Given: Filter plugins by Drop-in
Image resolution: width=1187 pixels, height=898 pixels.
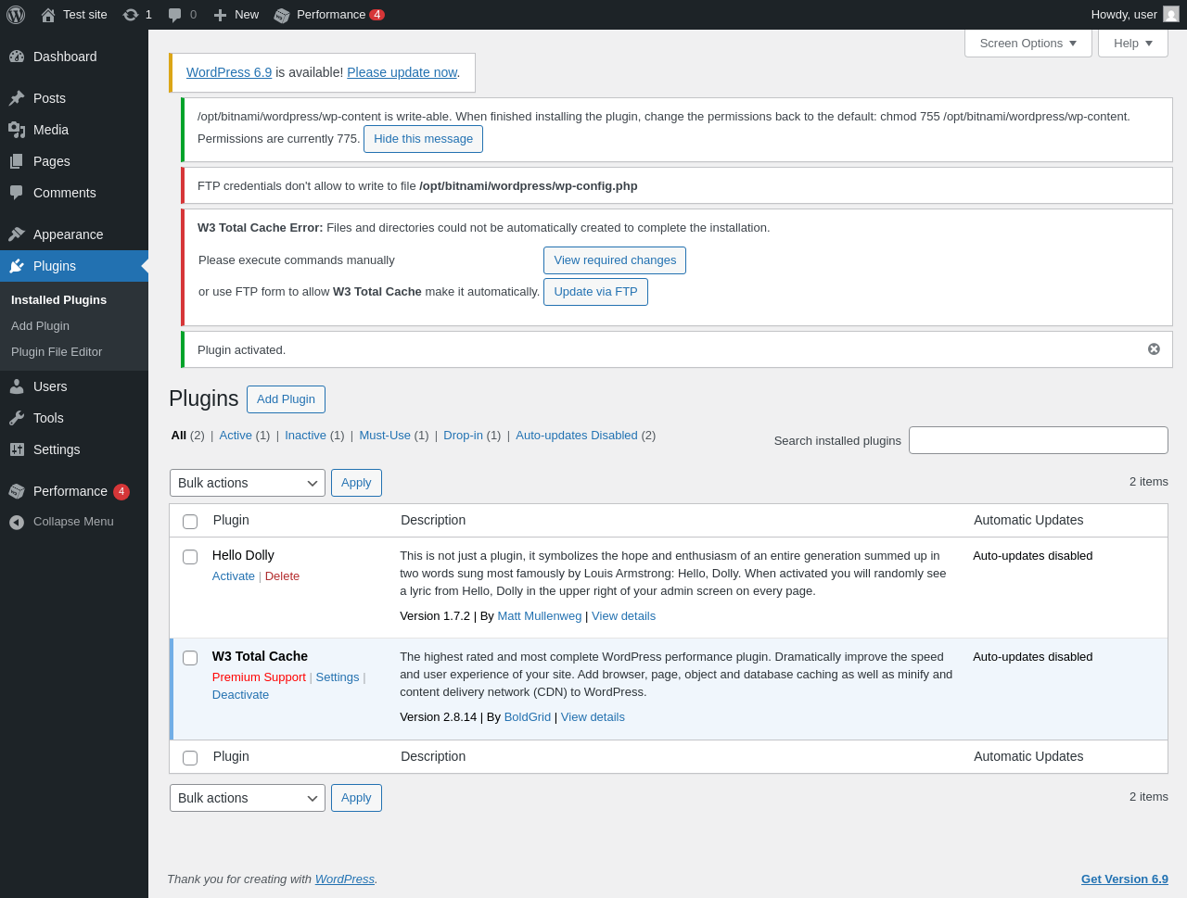Looking at the screenshot, I should 463,436.
